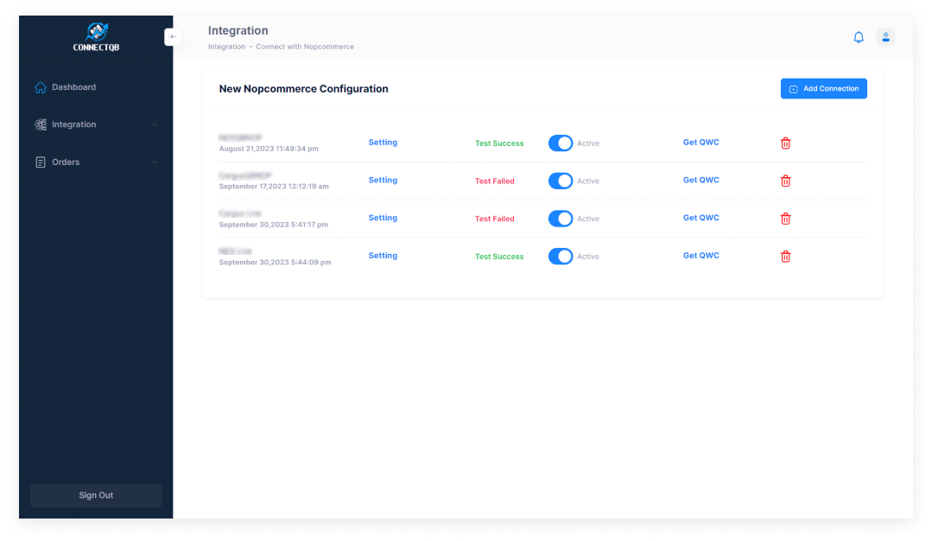Image resolution: width=932 pixels, height=541 pixels.
Task: Sign Out from the sidebar
Action: 96,495
